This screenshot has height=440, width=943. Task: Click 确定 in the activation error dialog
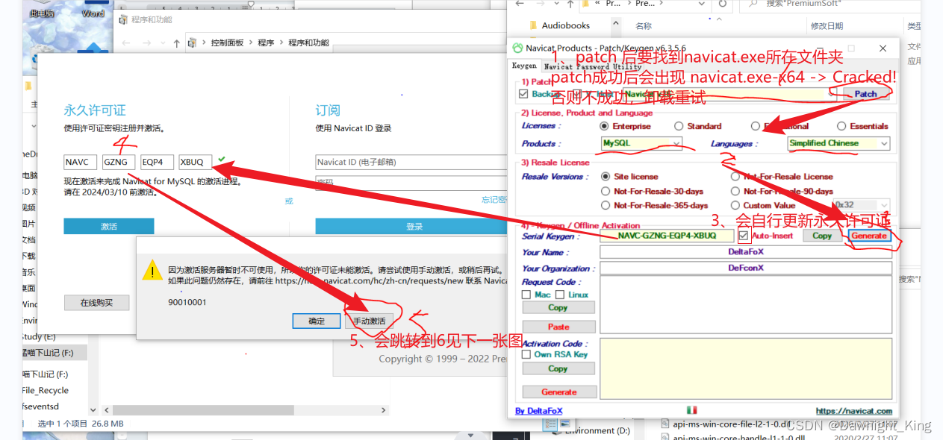pyautogui.click(x=317, y=321)
